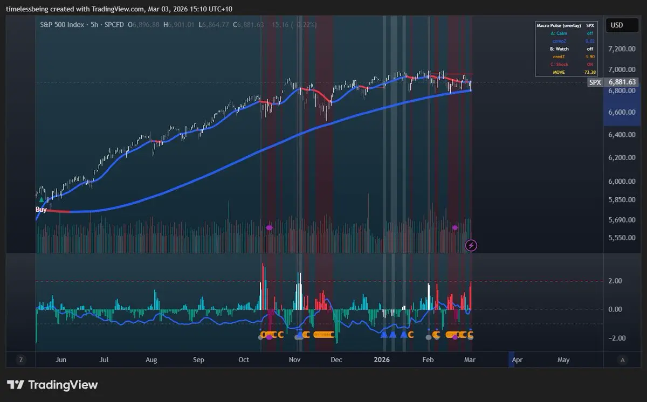The width and height of the screenshot is (647, 402).
Task: Click the Sep label on the time axis
Action: pos(198,359)
